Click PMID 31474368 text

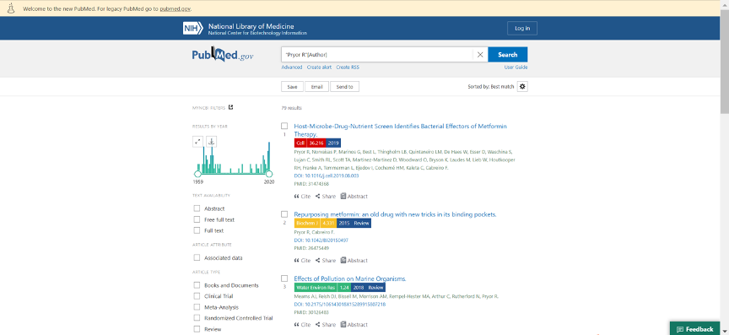[311, 184]
